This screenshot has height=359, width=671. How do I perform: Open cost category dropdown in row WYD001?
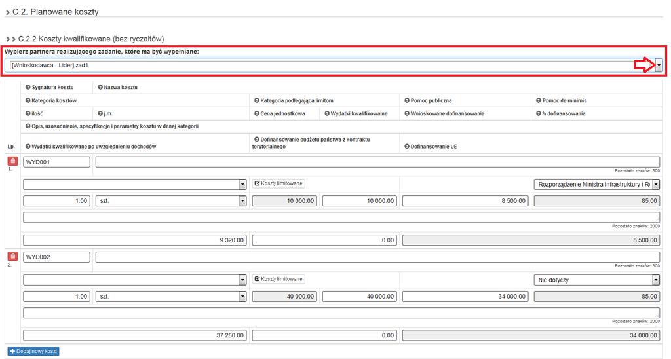pos(242,185)
